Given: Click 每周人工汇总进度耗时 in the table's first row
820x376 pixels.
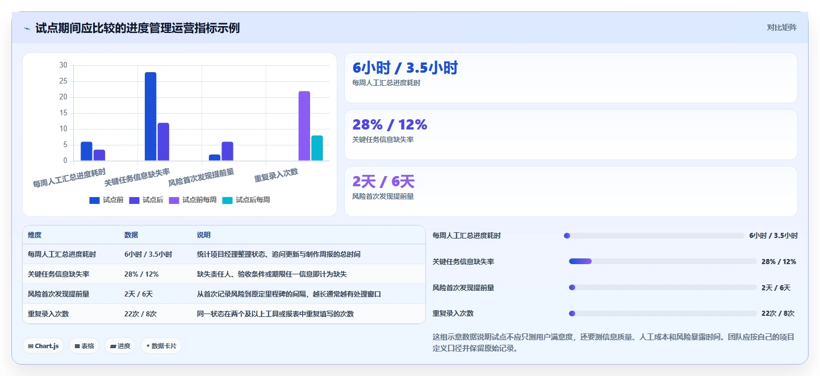Looking at the screenshot, I should click(x=62, y=254).
